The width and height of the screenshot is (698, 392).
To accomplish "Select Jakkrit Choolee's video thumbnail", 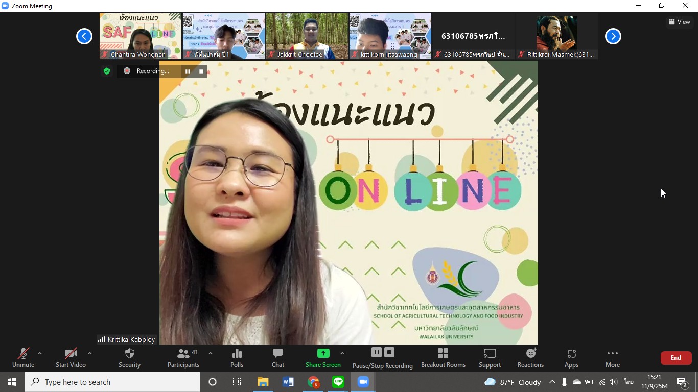I will (x=307, y=36).
